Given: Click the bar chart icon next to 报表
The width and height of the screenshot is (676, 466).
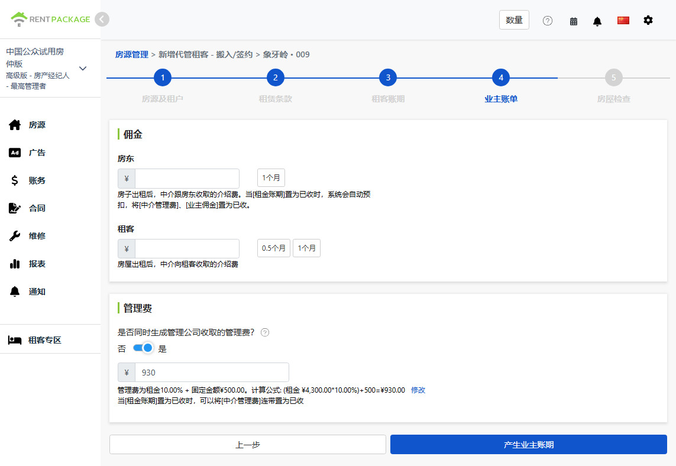Looking at the screenshot, I should 15,264.
